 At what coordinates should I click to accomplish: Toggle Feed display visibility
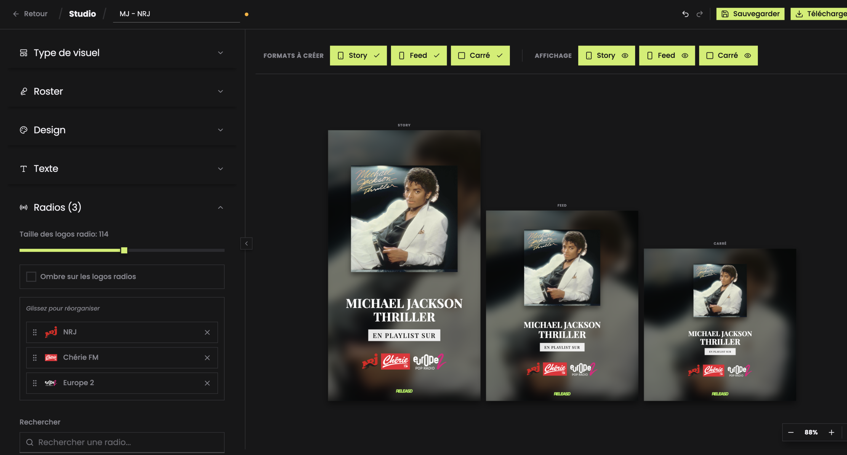[x=667, y=55]
